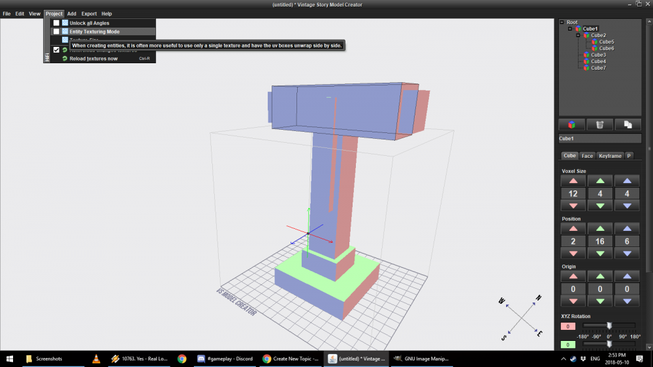Check the Entity Texturing Mode checkbox

56,31
